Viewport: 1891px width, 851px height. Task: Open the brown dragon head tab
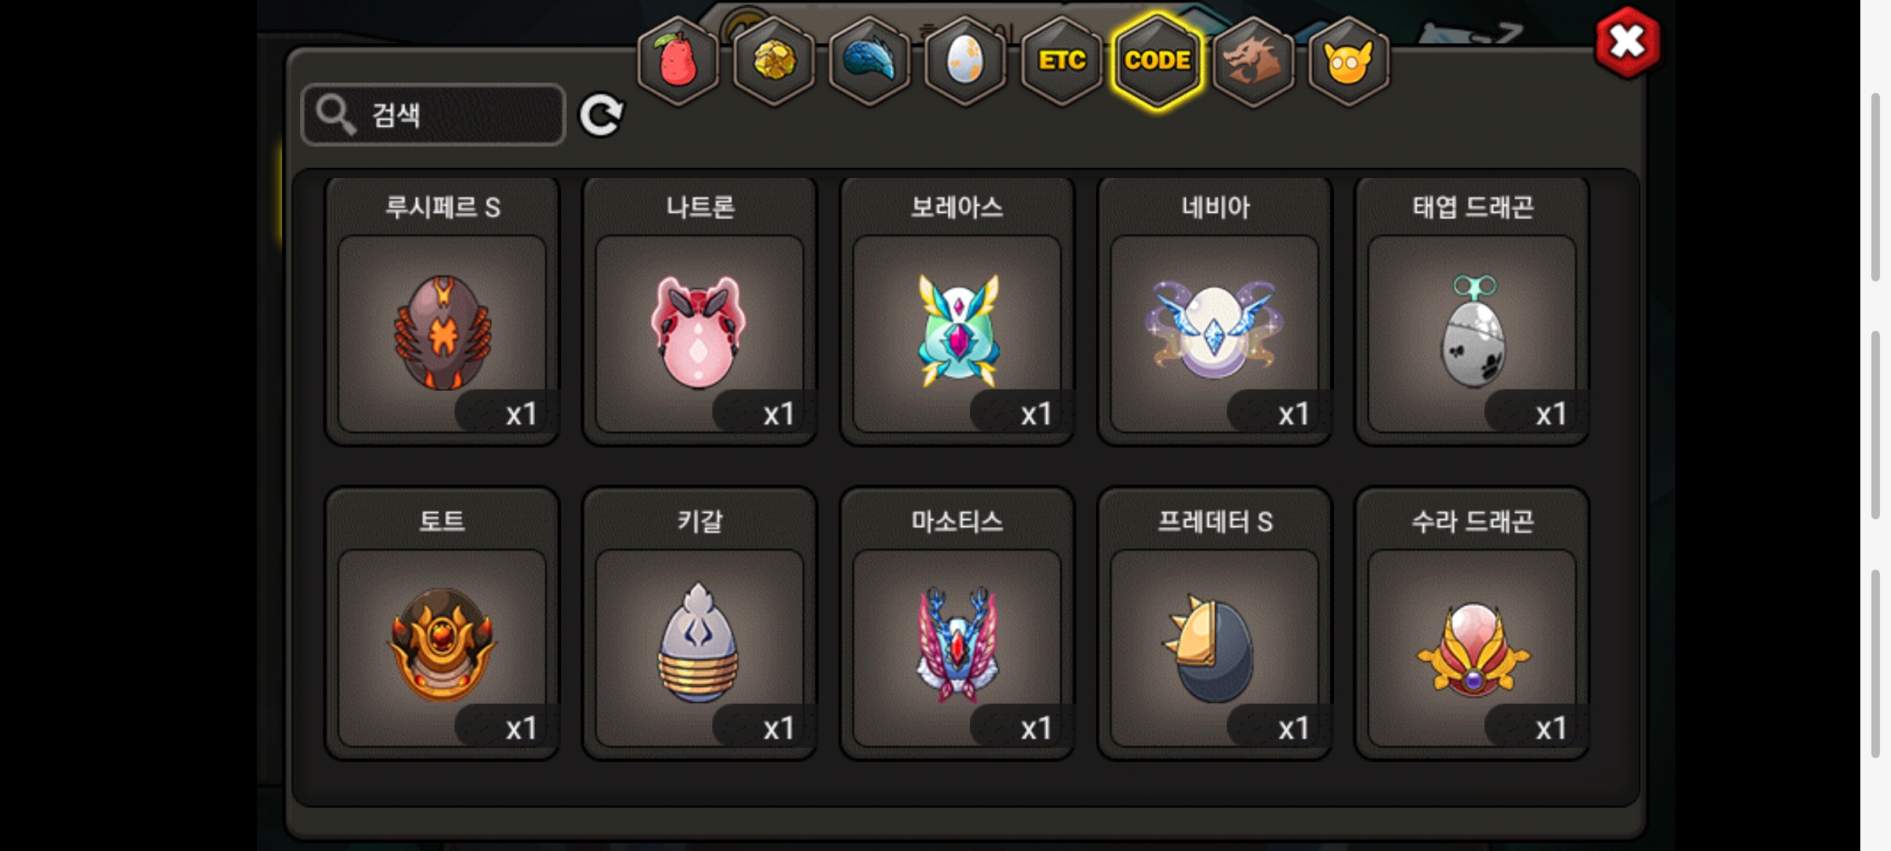1253,61
